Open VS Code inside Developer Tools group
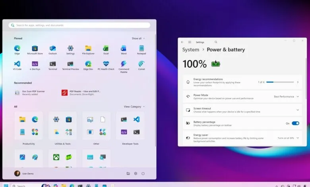310x187 pixels. [x=136, y=119]
